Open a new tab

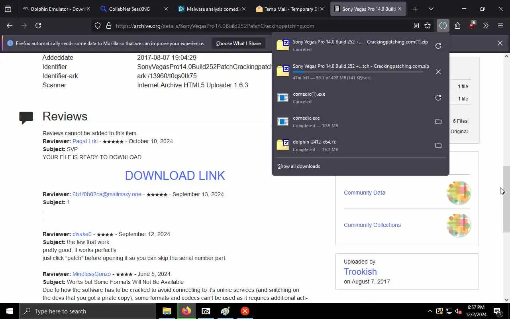click(x=415, y=9)
